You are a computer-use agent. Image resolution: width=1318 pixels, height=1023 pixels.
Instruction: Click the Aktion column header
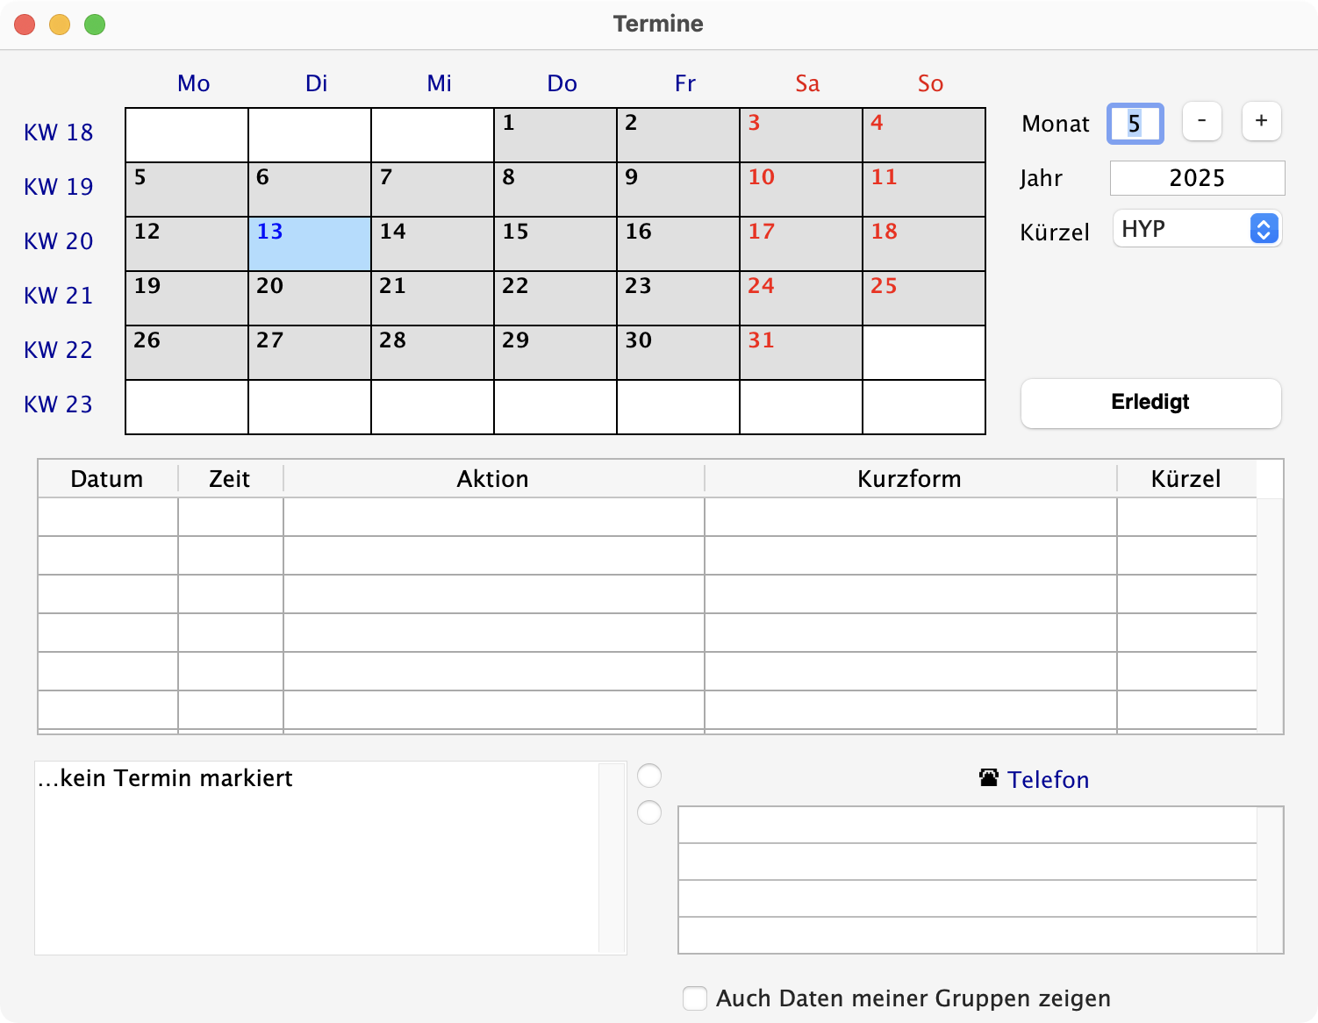tap(493, 479)
